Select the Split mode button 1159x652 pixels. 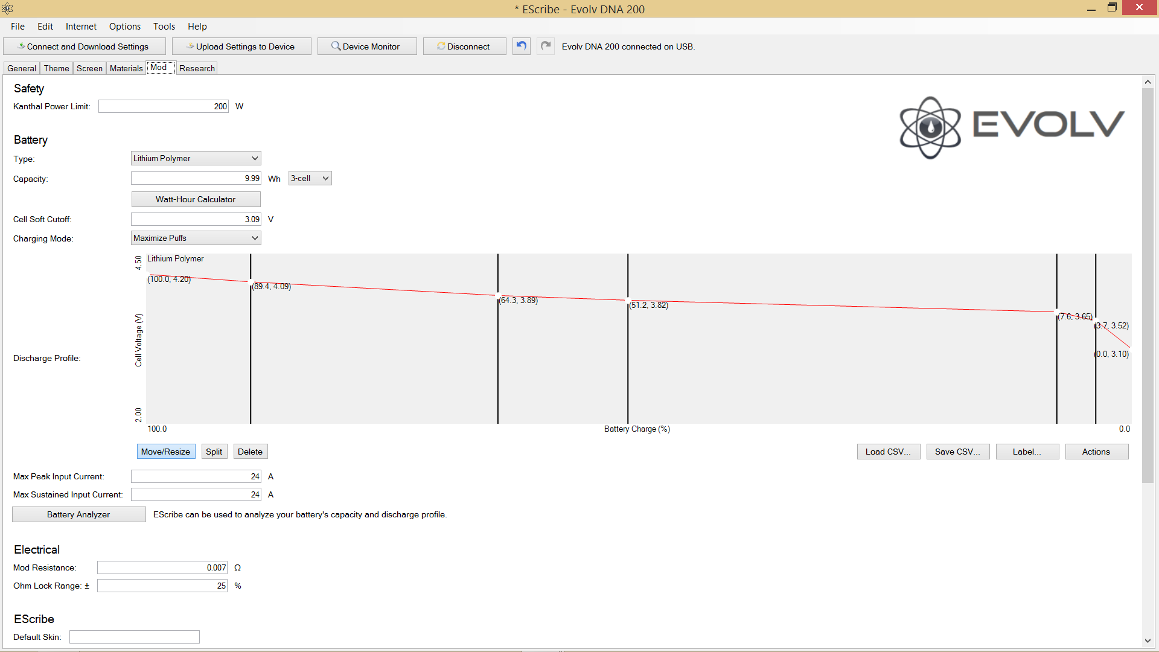click(214, 452)
